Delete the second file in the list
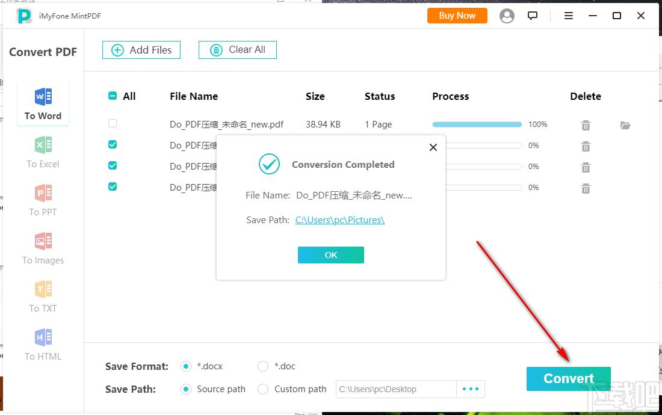The height and width of the screenshot is (415, 662). [586, 146]
